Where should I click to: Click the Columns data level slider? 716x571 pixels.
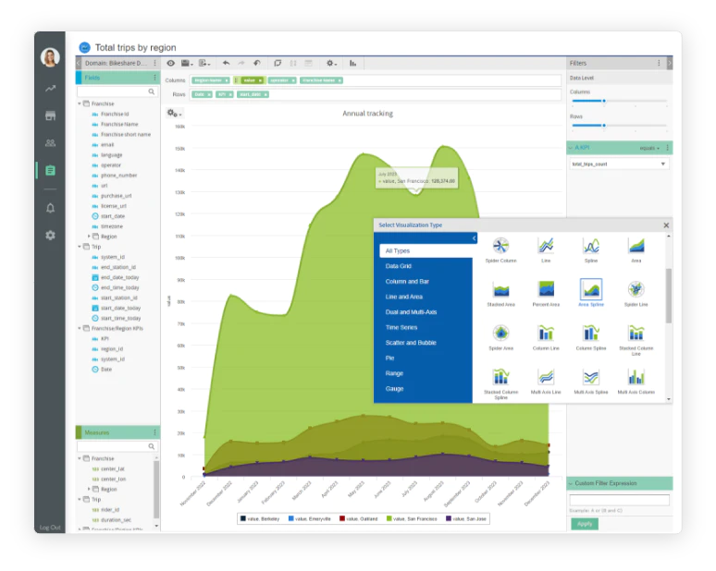pyautogui.click(x=619, y=101)
